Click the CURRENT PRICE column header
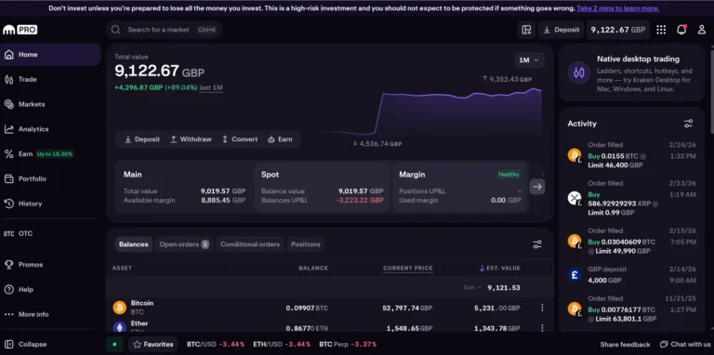714x355 pixels. tap(408, 268)
